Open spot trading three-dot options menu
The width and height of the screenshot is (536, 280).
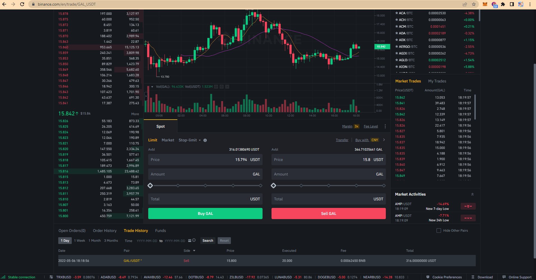pos(385,126)
